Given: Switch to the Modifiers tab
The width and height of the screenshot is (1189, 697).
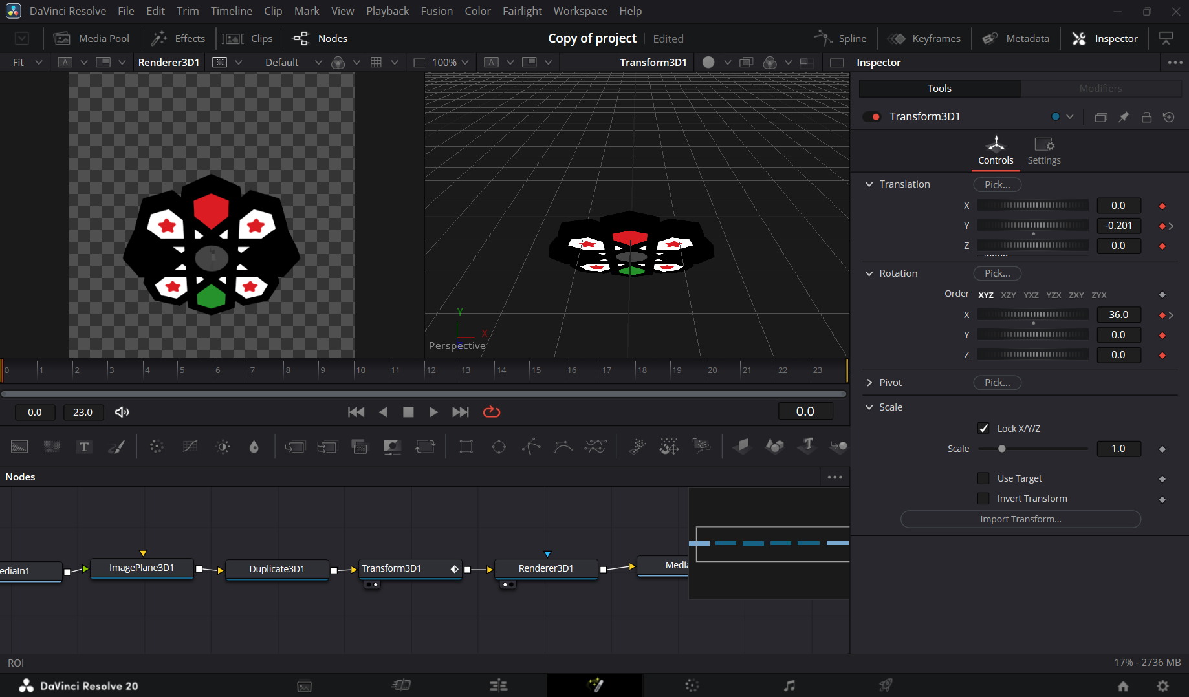Looking at the screenshot, I should pos(1101,88).
